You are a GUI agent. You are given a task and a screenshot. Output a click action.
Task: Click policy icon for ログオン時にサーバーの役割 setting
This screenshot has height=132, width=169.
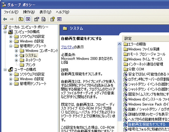[125, 79]
